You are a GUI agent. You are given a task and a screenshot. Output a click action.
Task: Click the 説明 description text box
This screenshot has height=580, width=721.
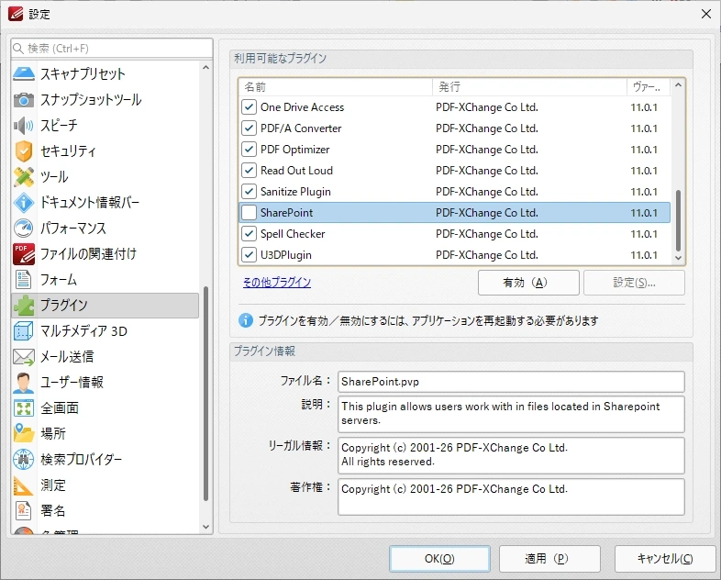tap(511, 414)
